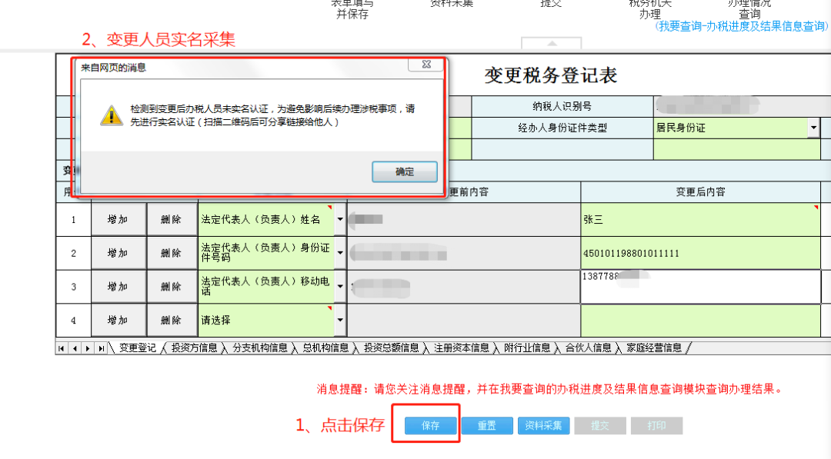
Task: Click the 经办人身份证件类型 label
Action: pyautogui.click(x=562, y=128)
